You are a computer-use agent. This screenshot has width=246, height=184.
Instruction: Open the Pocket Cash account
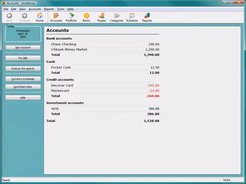click(61, 67)
